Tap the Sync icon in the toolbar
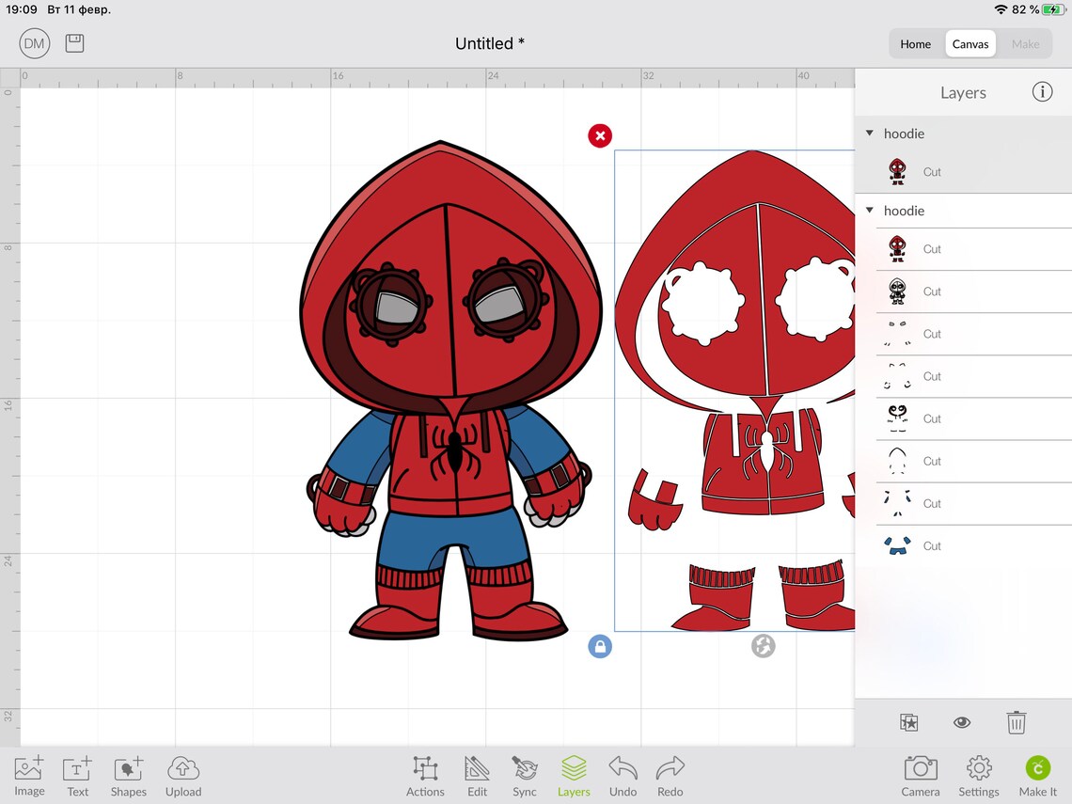The height and width of the screenshot is (804, 1072). tap(525, 774)
